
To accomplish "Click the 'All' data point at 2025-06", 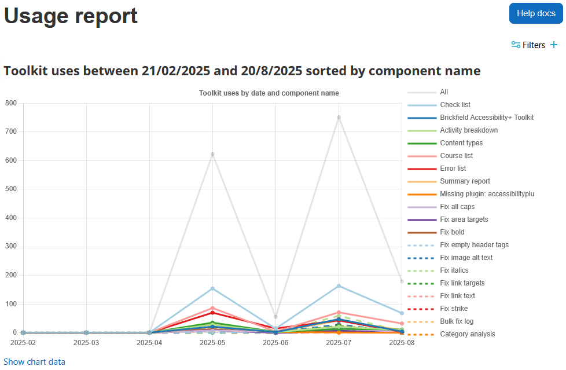I will (x=276, y=317).
